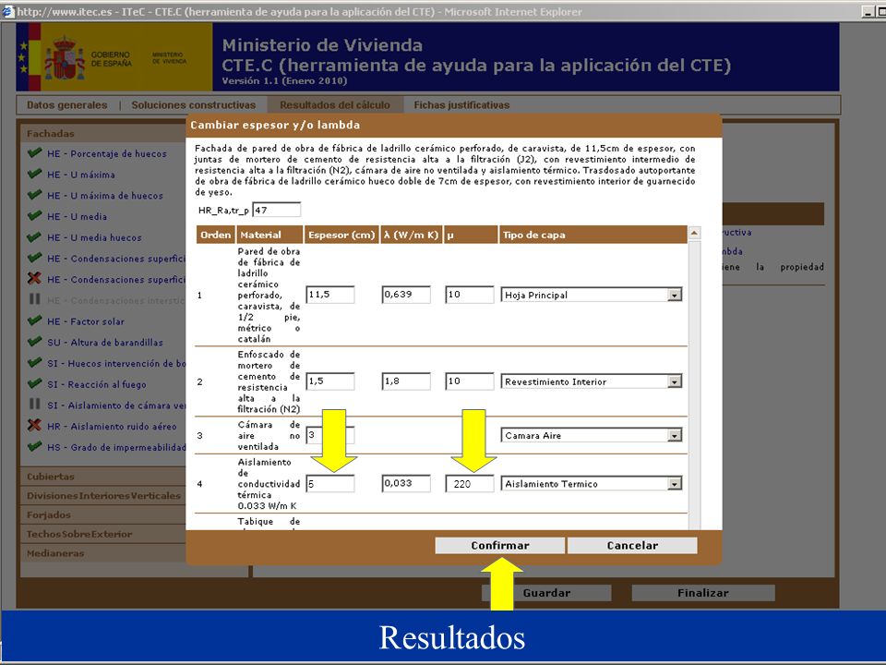
Task: Click the espesor field showing 11,5
Action: click(x=330, y=294)
